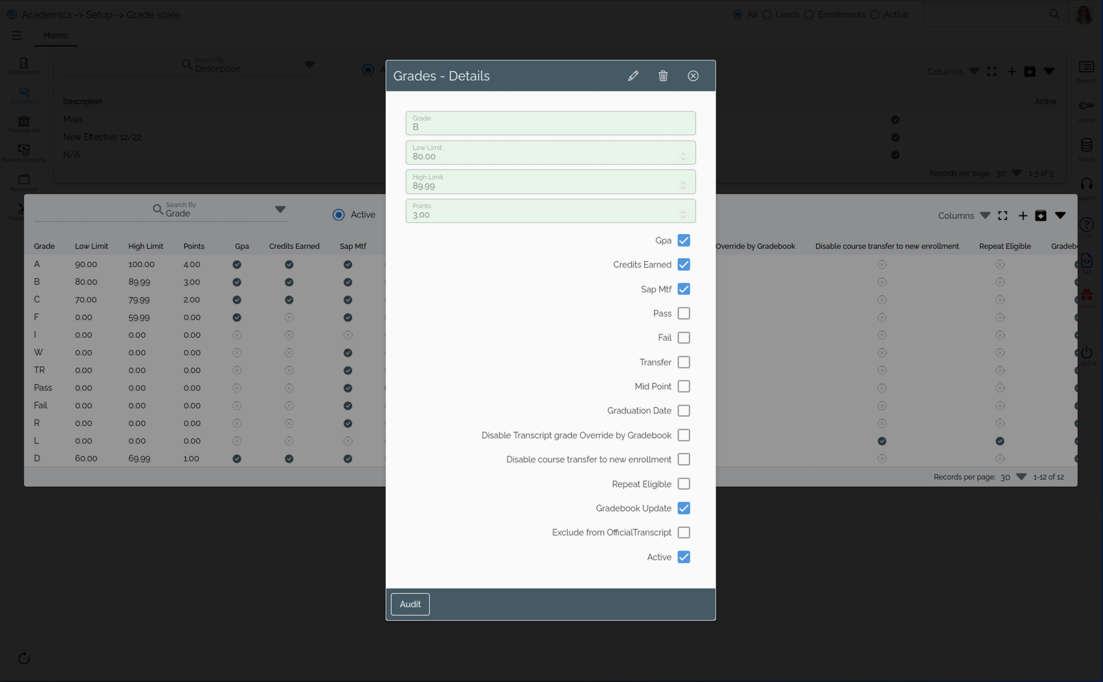
Task: Select the Leads radio button
Action: pos(767,14)
